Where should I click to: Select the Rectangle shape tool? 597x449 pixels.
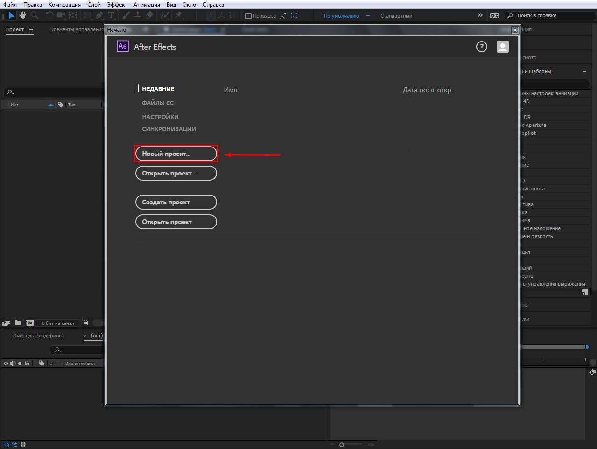[88, 15]
